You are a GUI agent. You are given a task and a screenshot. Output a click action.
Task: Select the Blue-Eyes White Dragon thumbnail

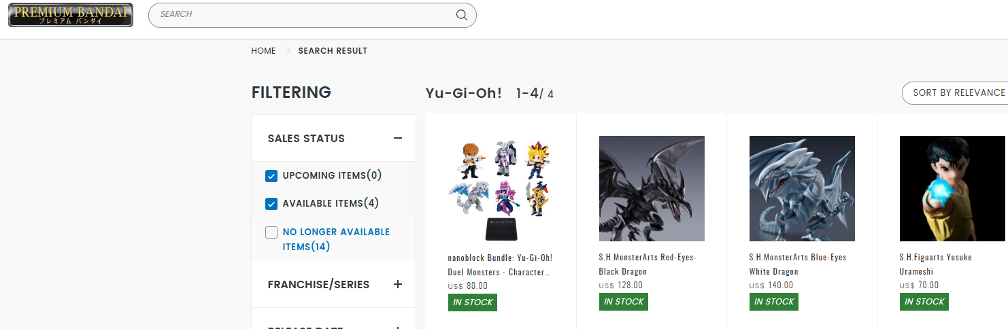point(802,188)
